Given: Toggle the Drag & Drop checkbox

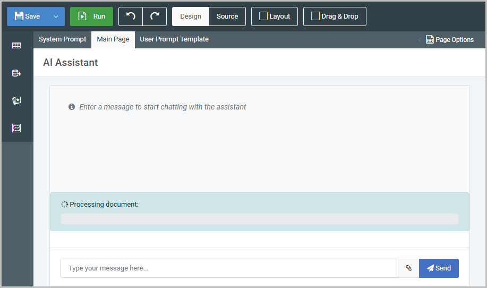Looking at the screenshot, I should [x=315, y=16].
